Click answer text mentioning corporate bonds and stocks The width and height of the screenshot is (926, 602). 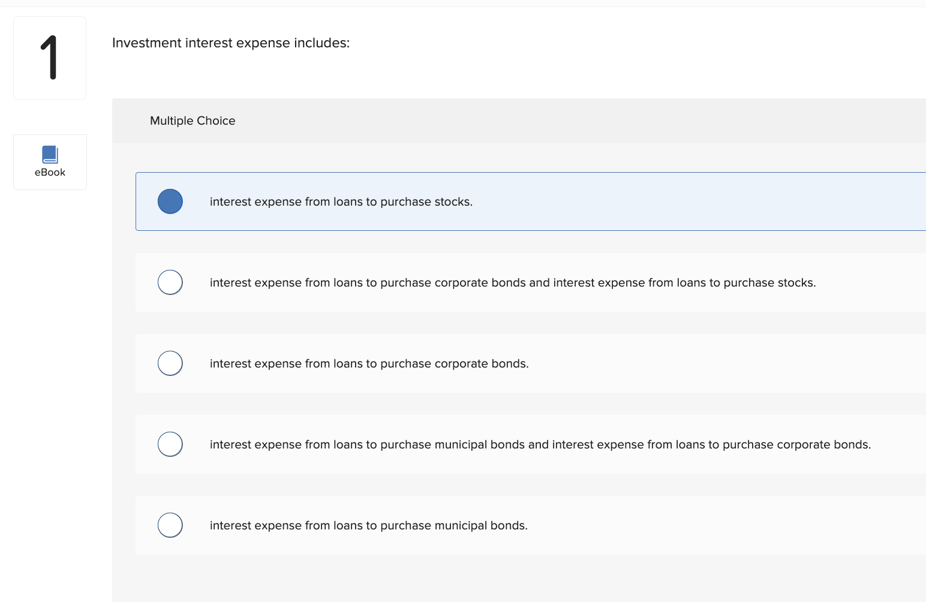point(513,283)
